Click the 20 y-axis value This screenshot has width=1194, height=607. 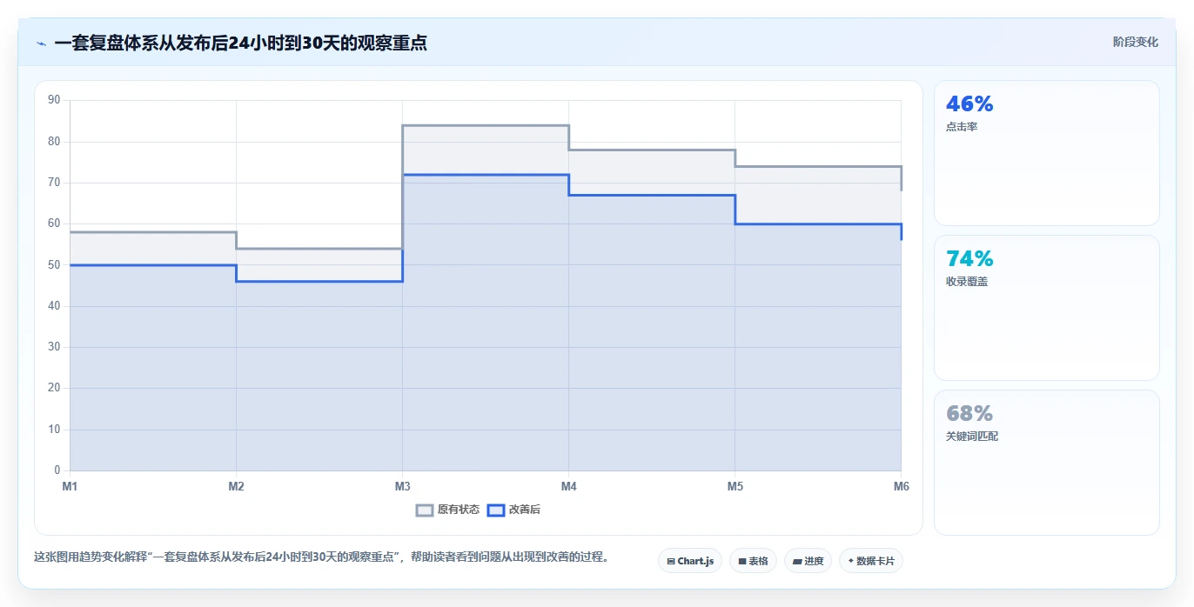click(54, 388)
